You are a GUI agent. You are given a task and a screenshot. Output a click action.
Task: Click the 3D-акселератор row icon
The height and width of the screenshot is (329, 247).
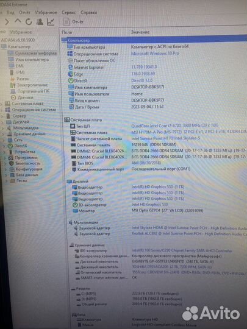75,205
